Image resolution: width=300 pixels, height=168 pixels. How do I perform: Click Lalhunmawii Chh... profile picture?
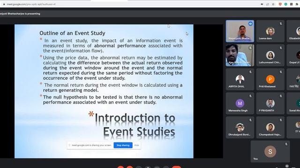tap(270, 55)
